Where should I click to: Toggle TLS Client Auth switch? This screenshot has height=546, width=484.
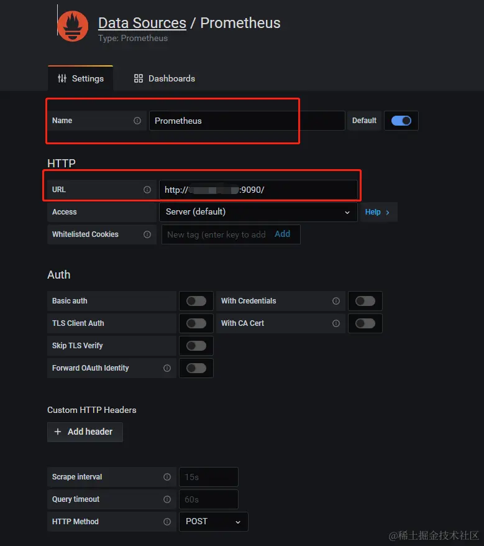pos(196,323)
